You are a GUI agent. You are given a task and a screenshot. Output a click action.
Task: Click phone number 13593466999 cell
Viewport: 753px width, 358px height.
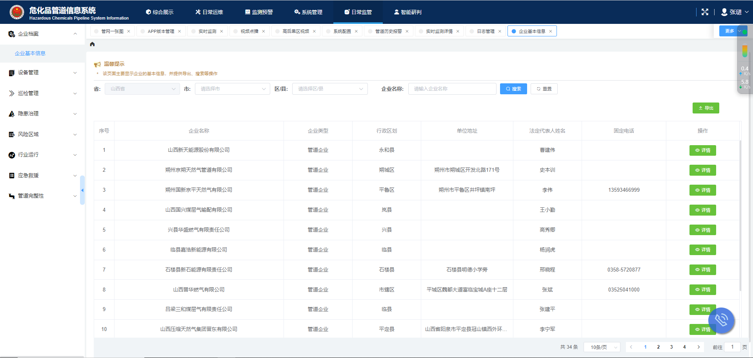coord(624,190)
